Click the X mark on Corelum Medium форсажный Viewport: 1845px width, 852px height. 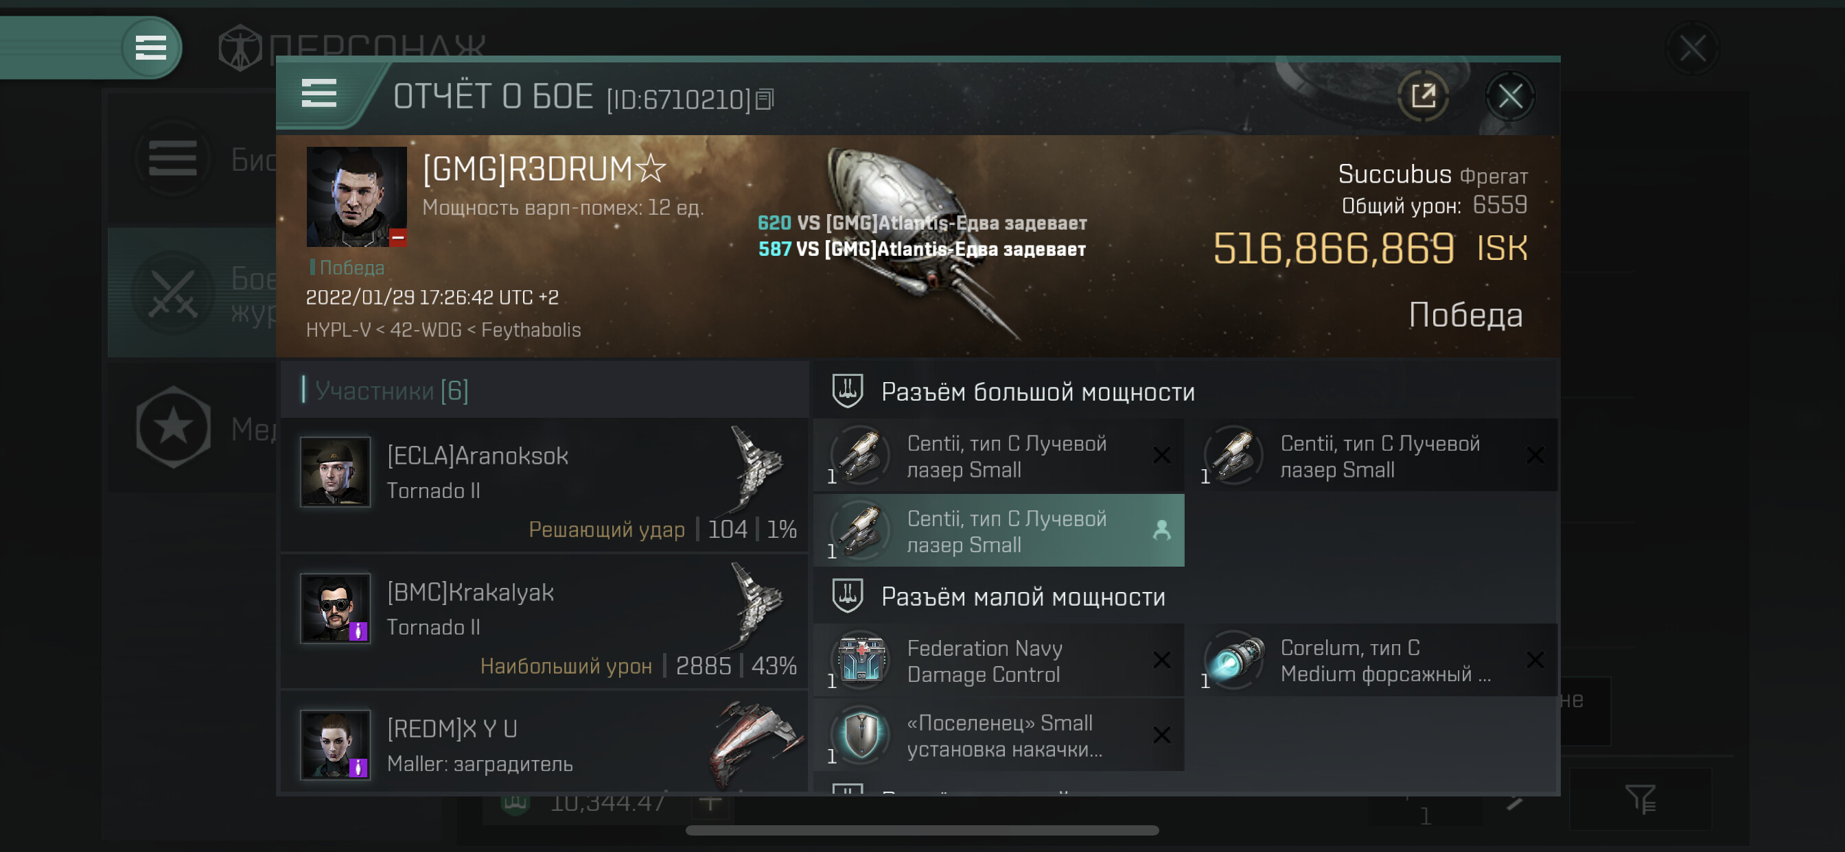pyautogui.click(x=1534, y=659)
